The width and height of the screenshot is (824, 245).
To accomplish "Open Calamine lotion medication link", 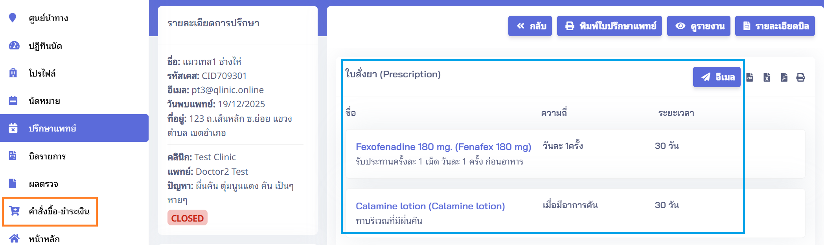I will [x=430, y=206].
